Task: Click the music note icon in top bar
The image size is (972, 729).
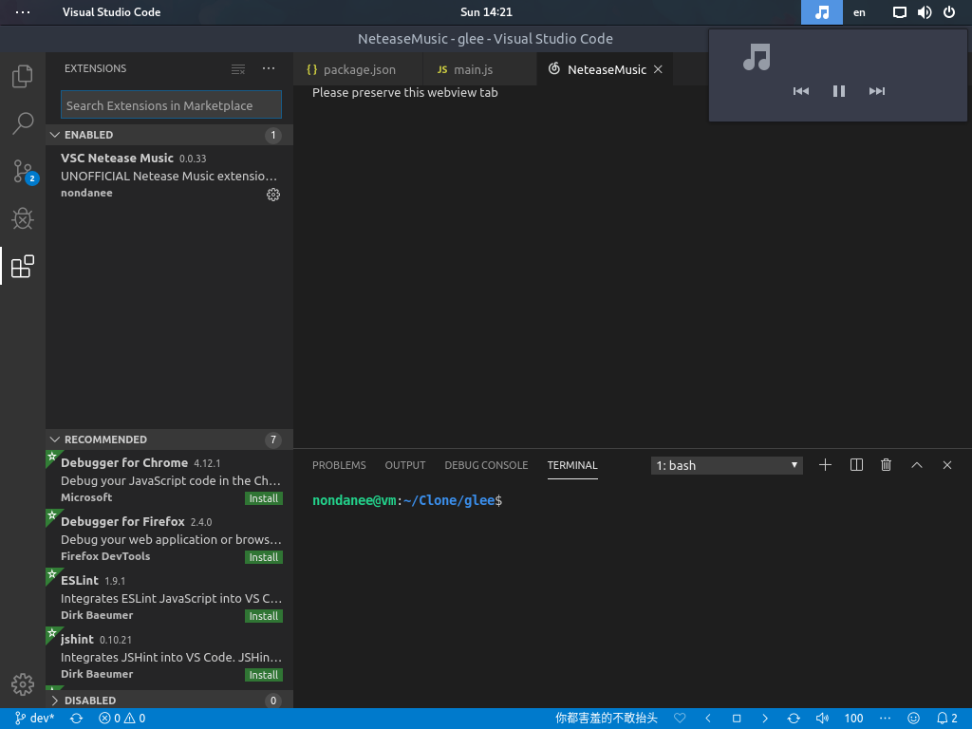Action: 822,12
